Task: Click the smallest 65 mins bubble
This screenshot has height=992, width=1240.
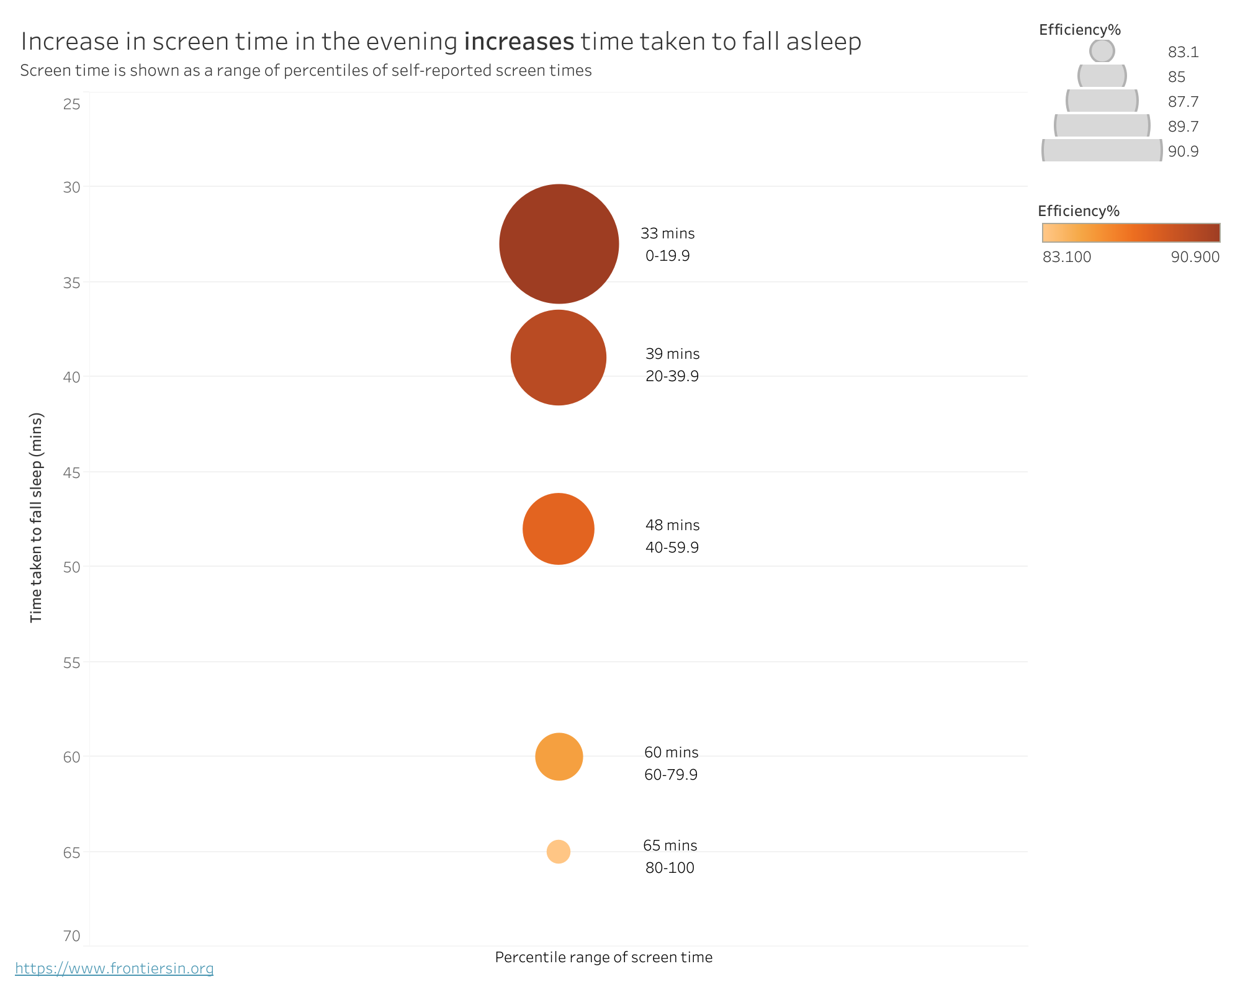Action: coord(559,852)
